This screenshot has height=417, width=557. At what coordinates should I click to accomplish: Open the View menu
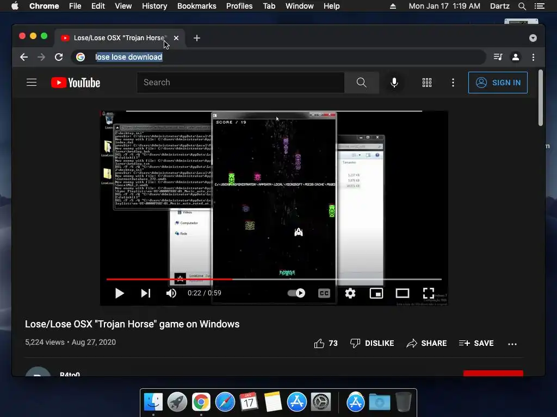point(123,6)
